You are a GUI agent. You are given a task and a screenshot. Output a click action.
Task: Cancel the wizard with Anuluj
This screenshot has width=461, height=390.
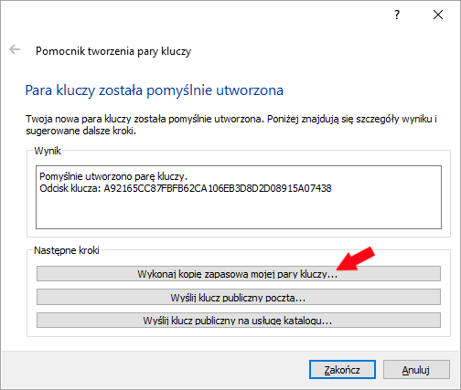click(x=416, y=370)
